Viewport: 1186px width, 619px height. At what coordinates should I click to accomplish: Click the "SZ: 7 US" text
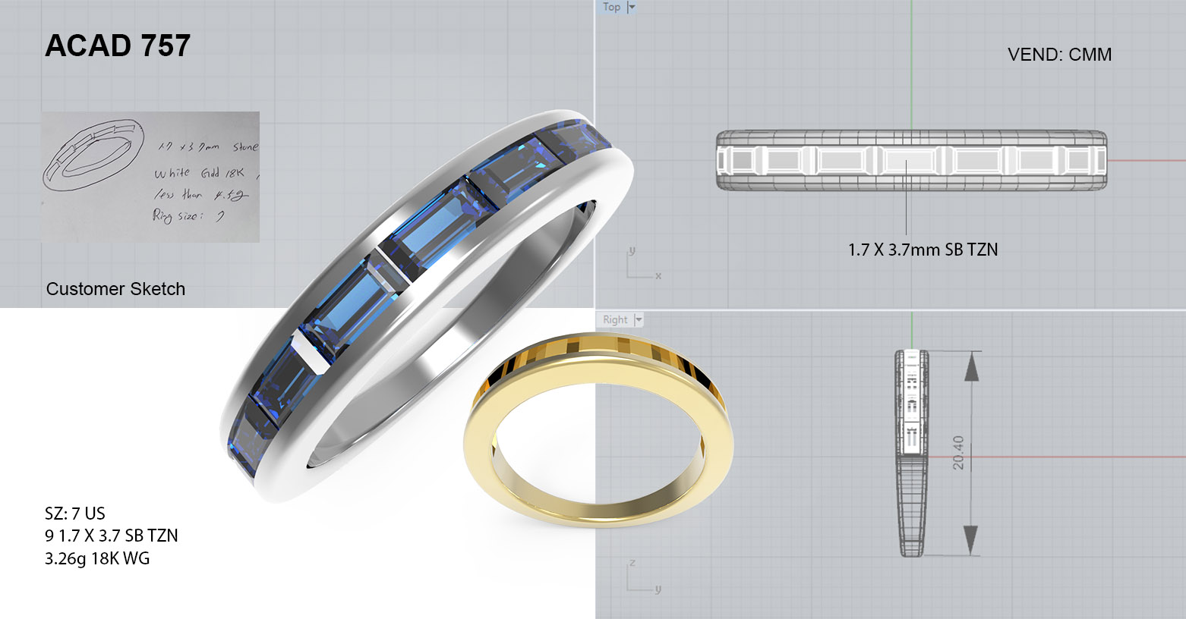(x=74, y=514)
